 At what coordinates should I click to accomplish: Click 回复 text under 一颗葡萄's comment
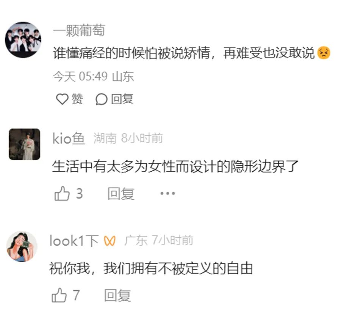pos(122,99)
